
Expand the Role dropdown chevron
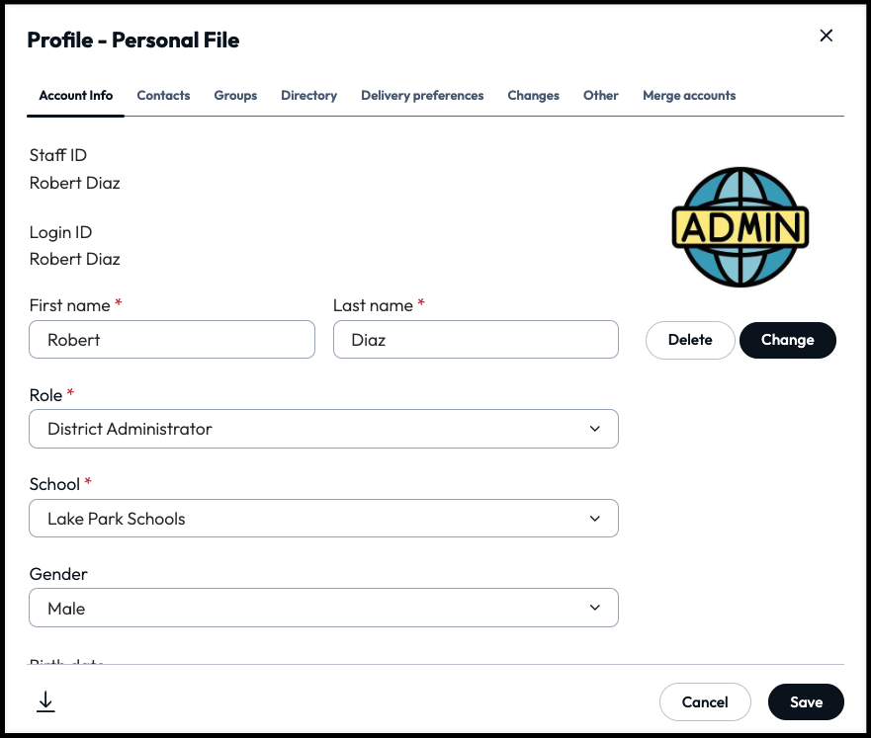[x=594, y=429]
